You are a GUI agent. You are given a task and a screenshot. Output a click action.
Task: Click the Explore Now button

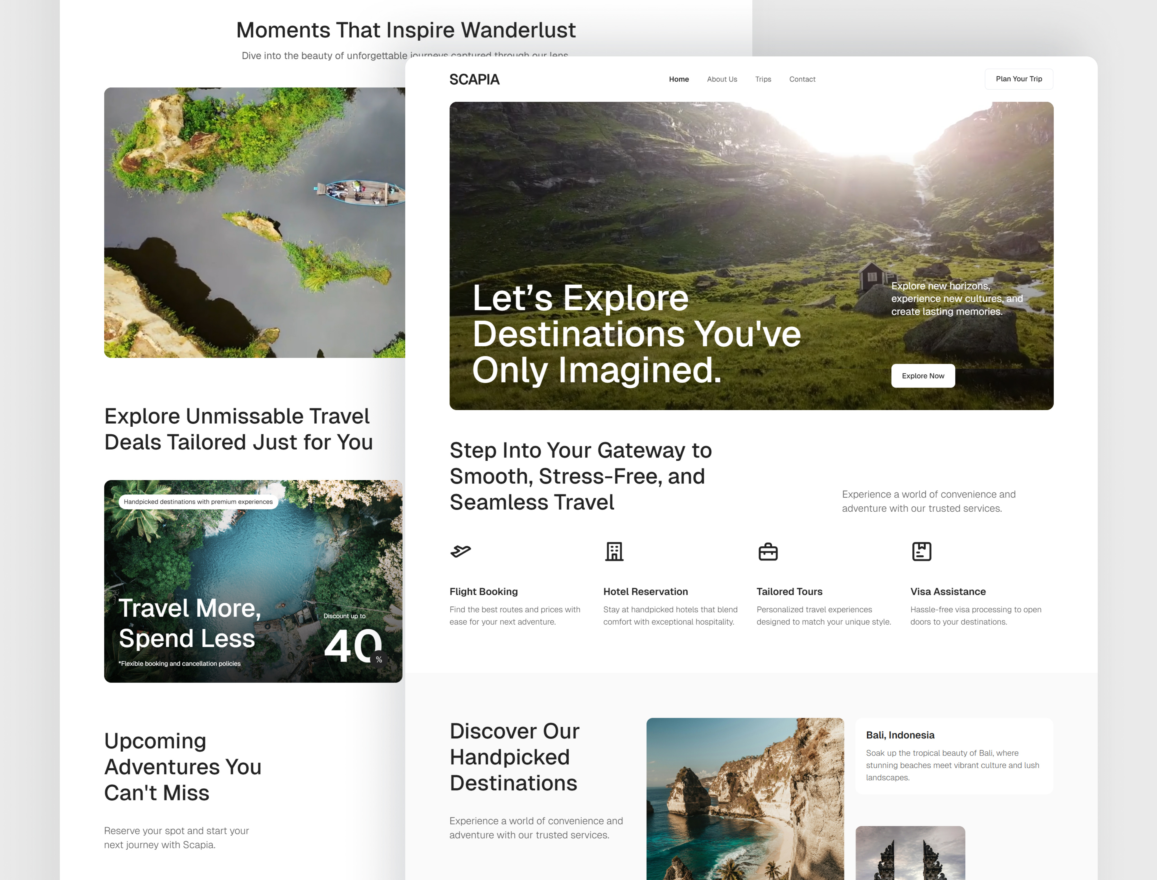(923, 376)
